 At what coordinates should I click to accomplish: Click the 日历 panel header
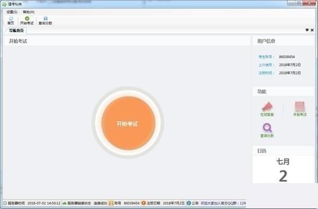pyautogui.click(x=284, y=151)
